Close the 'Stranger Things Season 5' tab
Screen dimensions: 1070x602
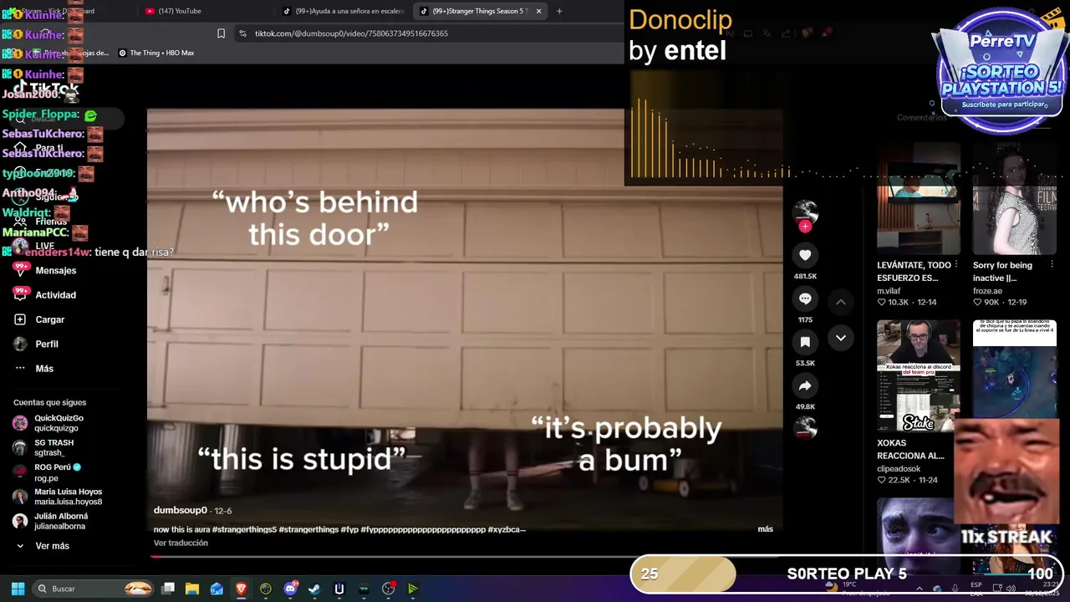538,11
